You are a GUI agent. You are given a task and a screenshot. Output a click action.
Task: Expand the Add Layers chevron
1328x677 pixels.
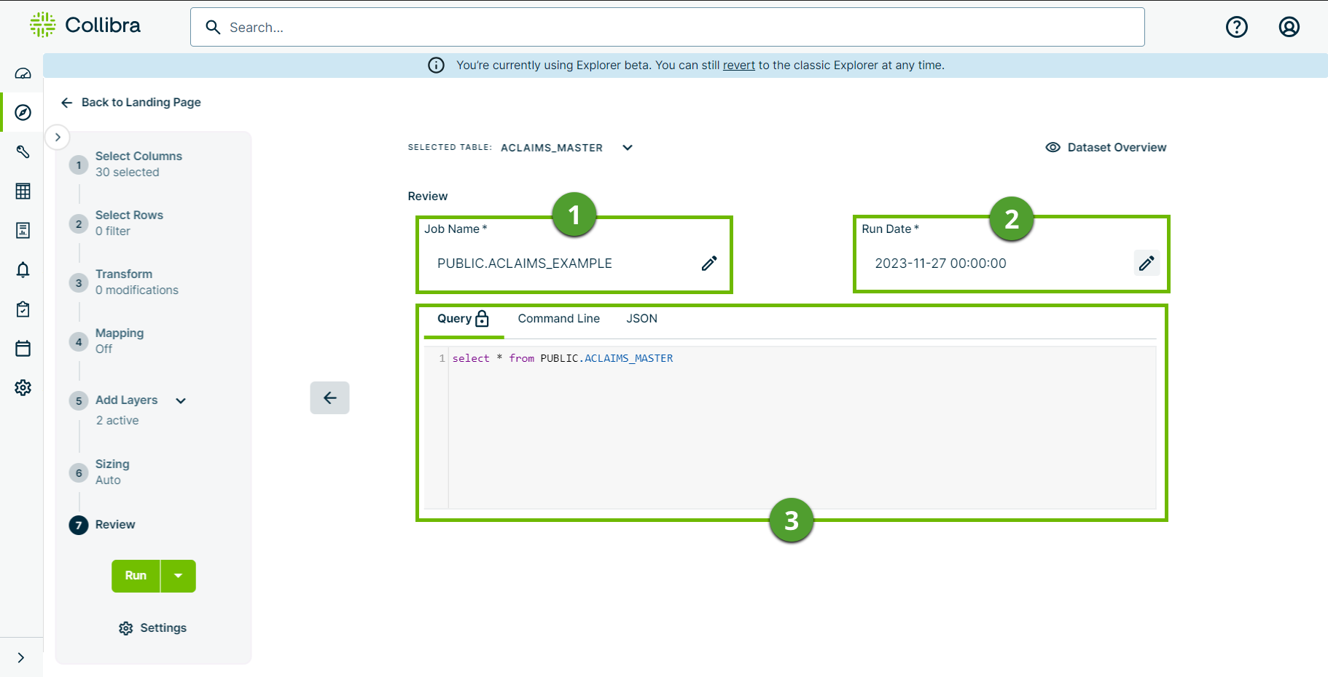[x=181, y=400]
